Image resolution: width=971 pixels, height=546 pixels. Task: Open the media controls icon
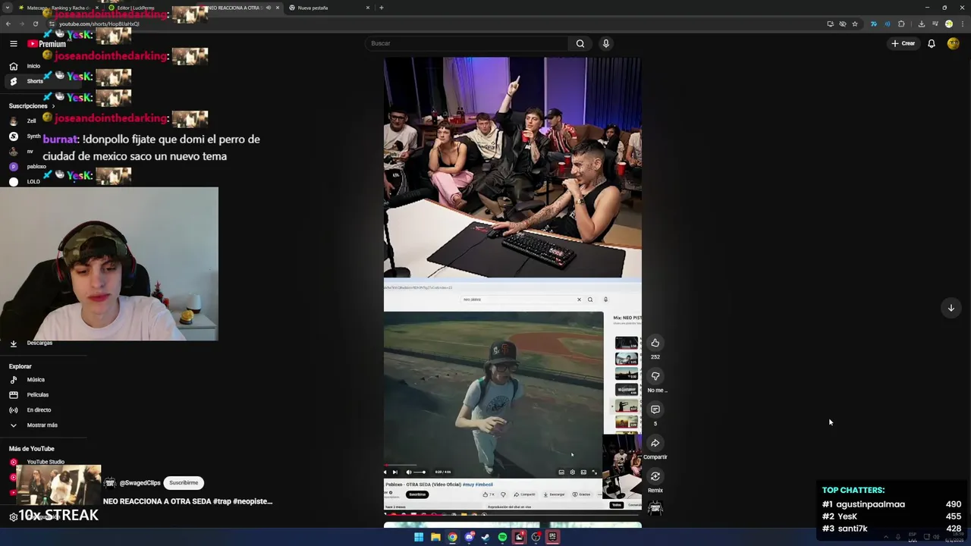coord(935,24)
